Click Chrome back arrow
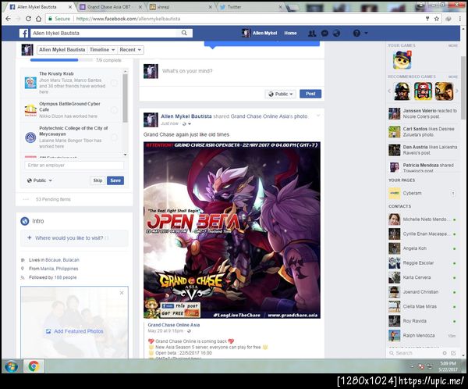 [x=8, y=19]
